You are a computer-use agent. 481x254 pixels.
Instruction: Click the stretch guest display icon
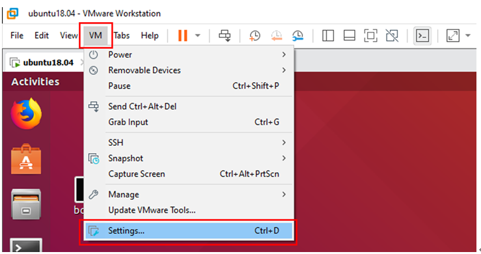coord(453,36)
